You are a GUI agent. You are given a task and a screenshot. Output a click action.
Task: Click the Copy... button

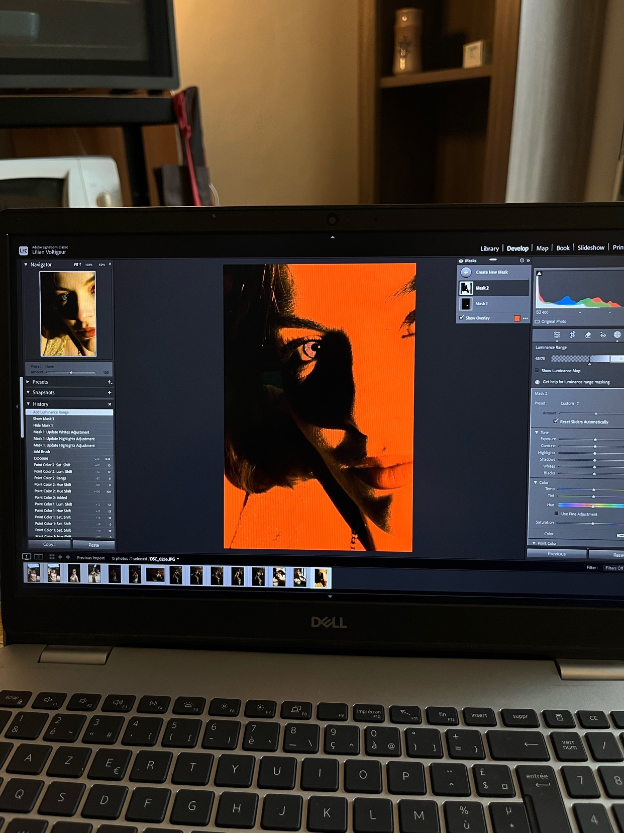click(49, 545)
